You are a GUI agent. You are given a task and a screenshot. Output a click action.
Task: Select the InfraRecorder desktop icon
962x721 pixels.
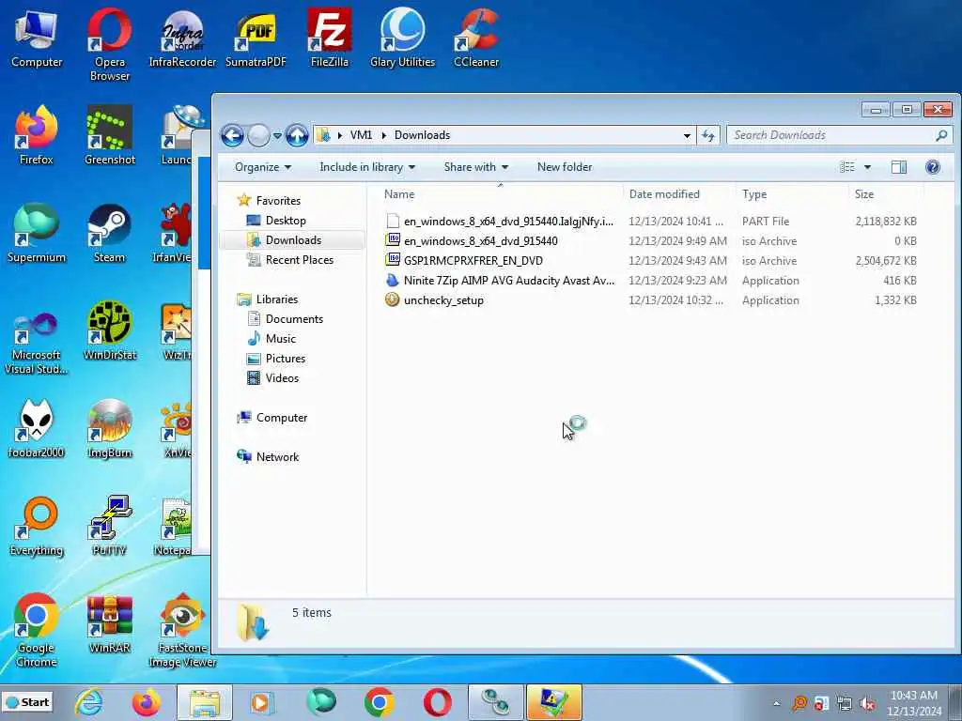click(x=183, y=38)
